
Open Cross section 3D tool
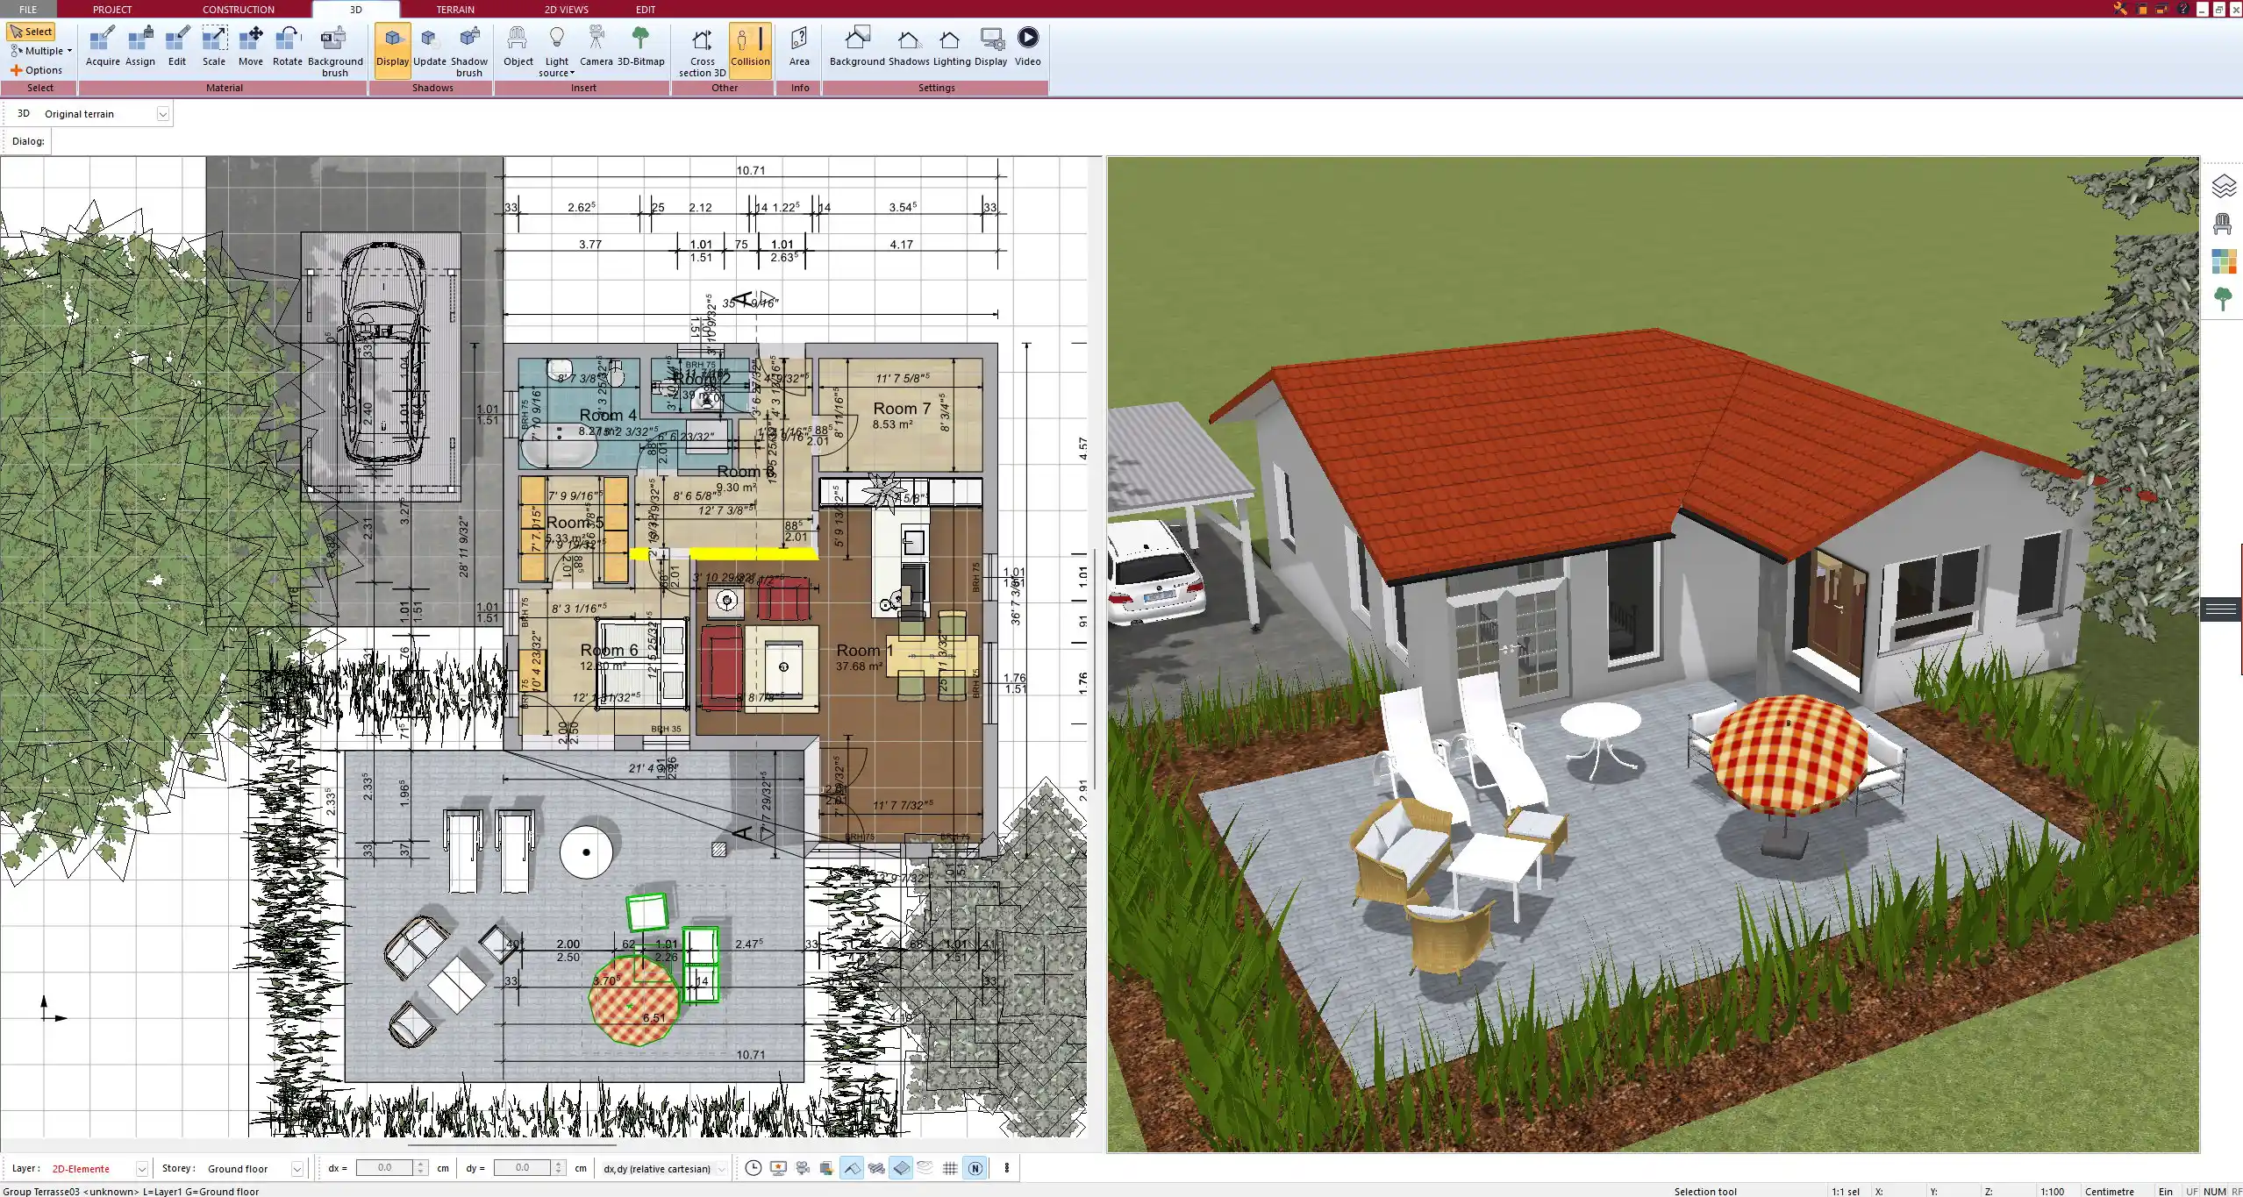pos(703,52)
